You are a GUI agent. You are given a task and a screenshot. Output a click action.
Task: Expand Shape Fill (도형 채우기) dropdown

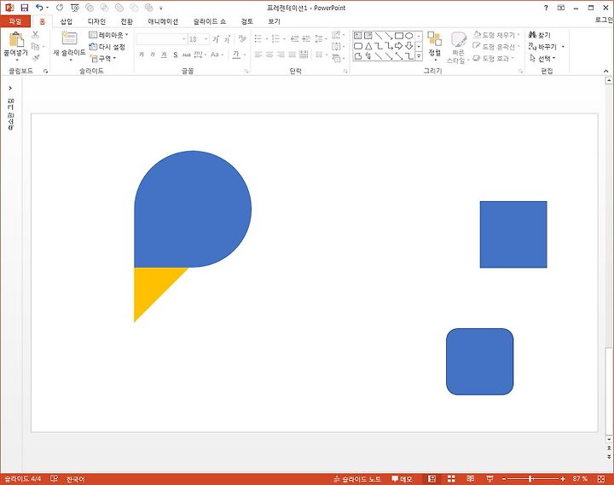coord(518,35)
